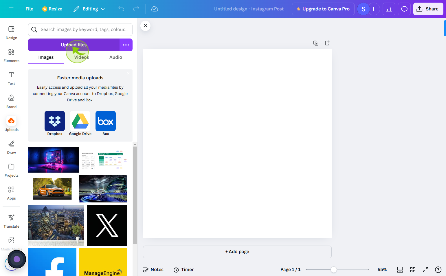446x276 pixels.
Task: Open the hamburger main menu
Action: tap(11, 9)
